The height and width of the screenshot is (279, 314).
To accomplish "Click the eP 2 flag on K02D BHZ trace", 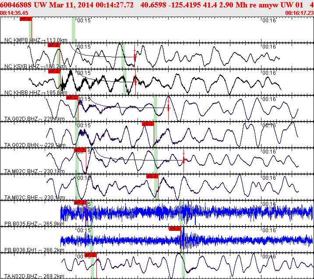I will pyautogui.click(x=91, y=255).
